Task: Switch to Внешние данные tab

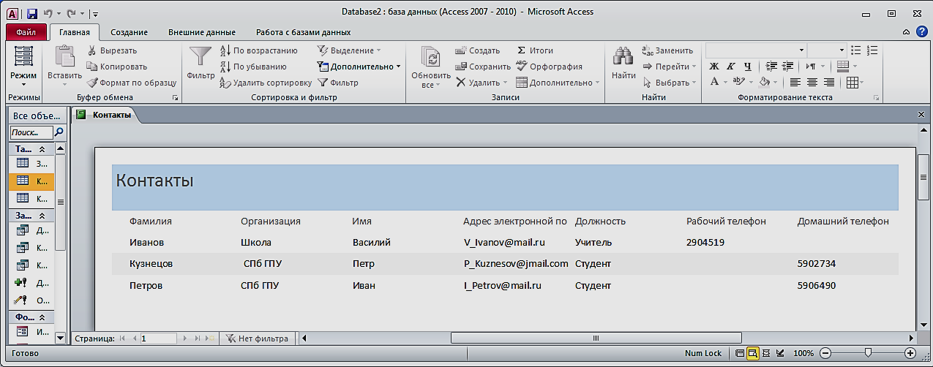Action: 202,32
